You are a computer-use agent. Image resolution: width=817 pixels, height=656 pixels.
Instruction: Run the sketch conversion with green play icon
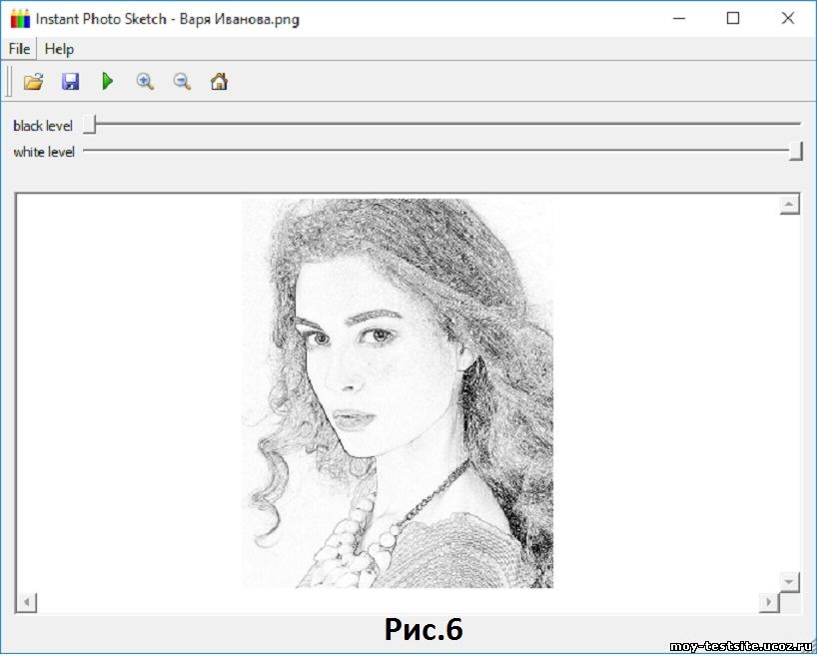coord(107,82)
